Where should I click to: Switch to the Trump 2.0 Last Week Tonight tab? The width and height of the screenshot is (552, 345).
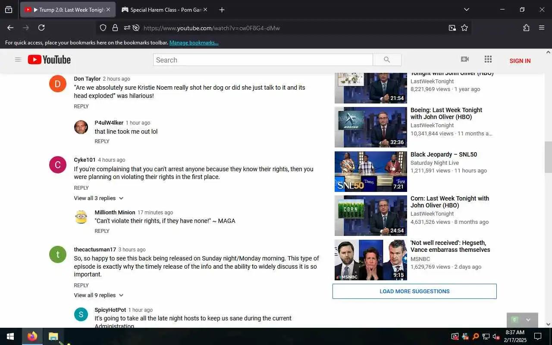(68, 9)
